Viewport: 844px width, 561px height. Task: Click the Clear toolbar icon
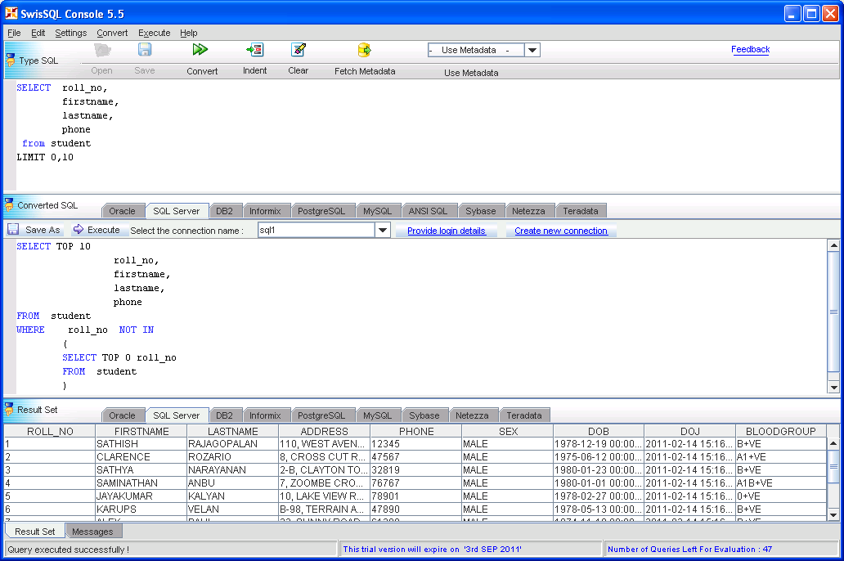pyautogui.click(x=299, y=50)
